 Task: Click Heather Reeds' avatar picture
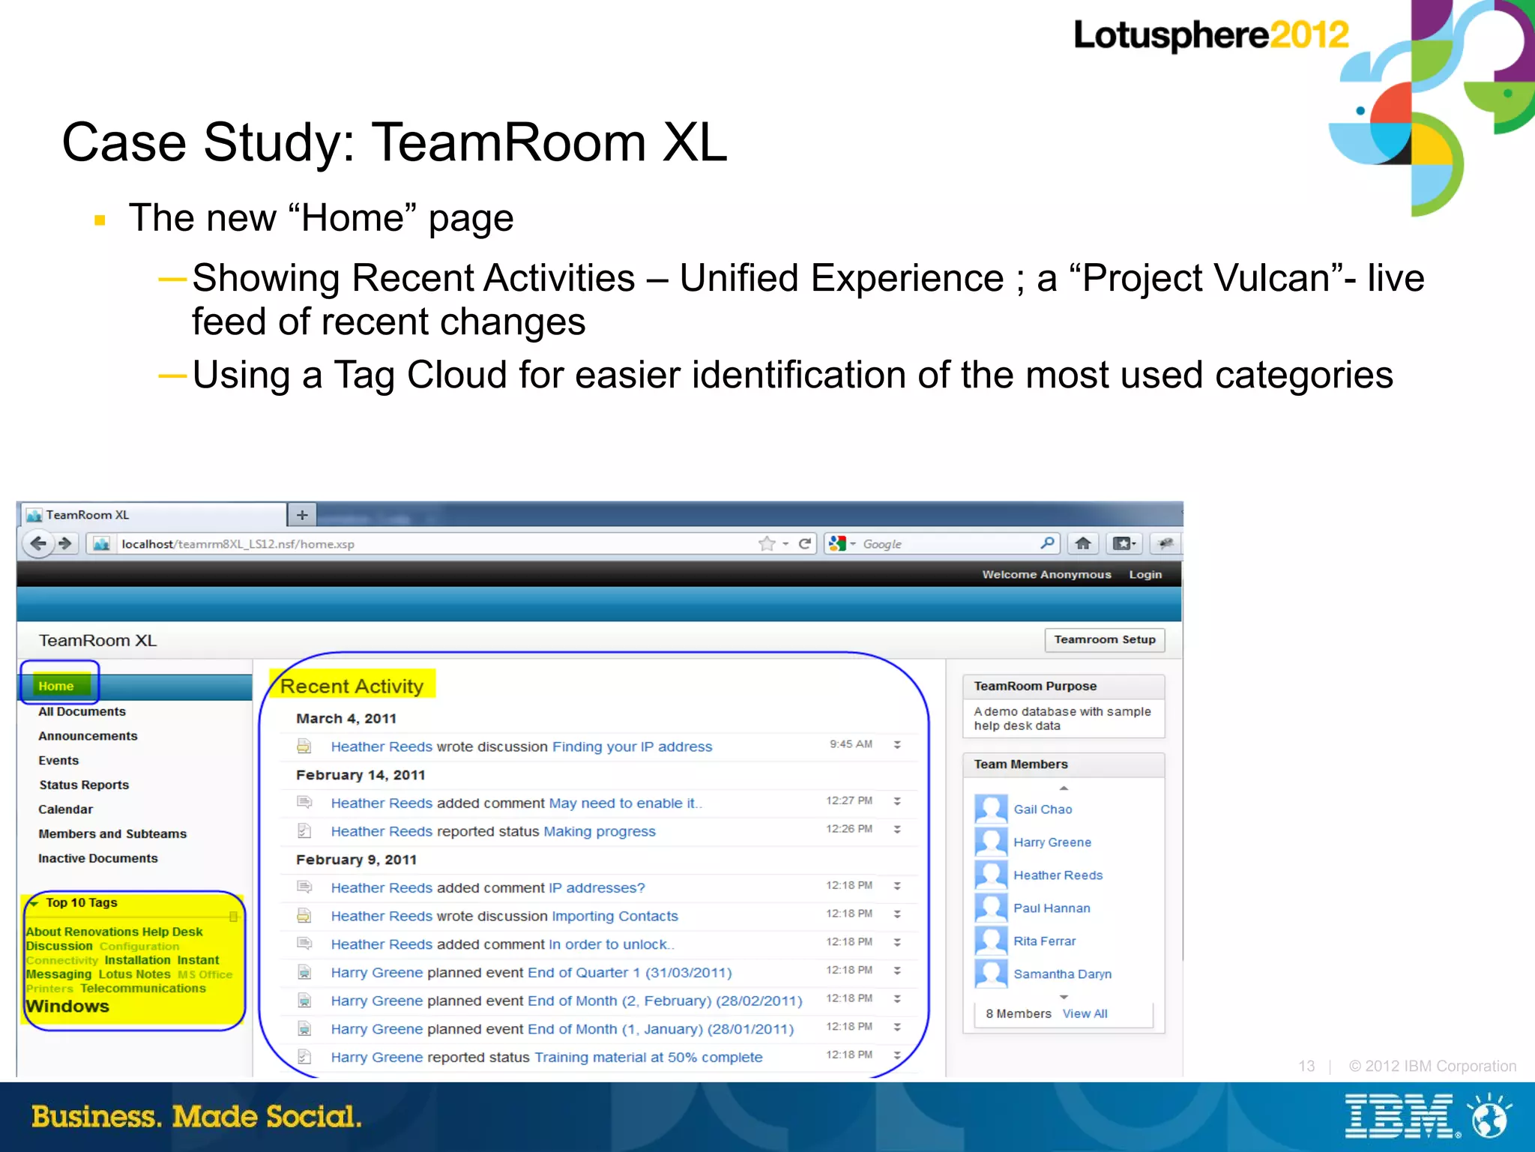coord(991,875)
